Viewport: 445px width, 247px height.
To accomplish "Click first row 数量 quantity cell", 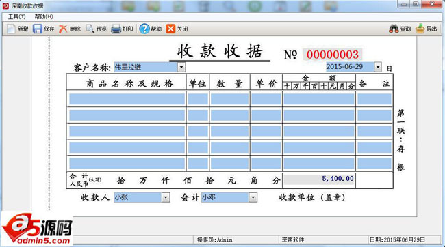I will click(229, 100).
